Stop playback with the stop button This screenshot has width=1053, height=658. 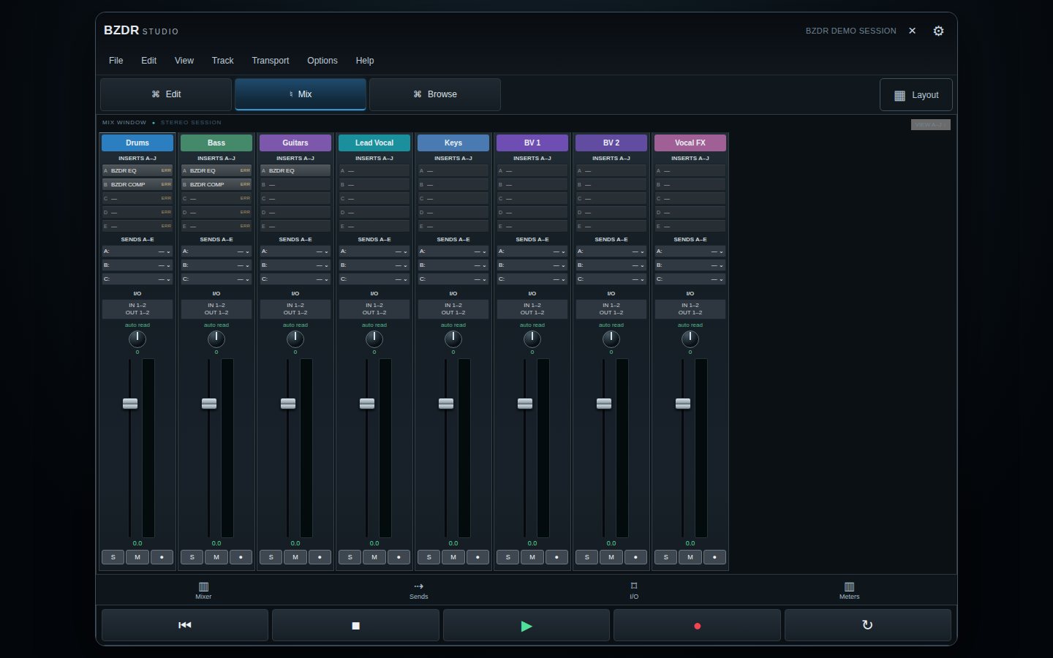355,625
